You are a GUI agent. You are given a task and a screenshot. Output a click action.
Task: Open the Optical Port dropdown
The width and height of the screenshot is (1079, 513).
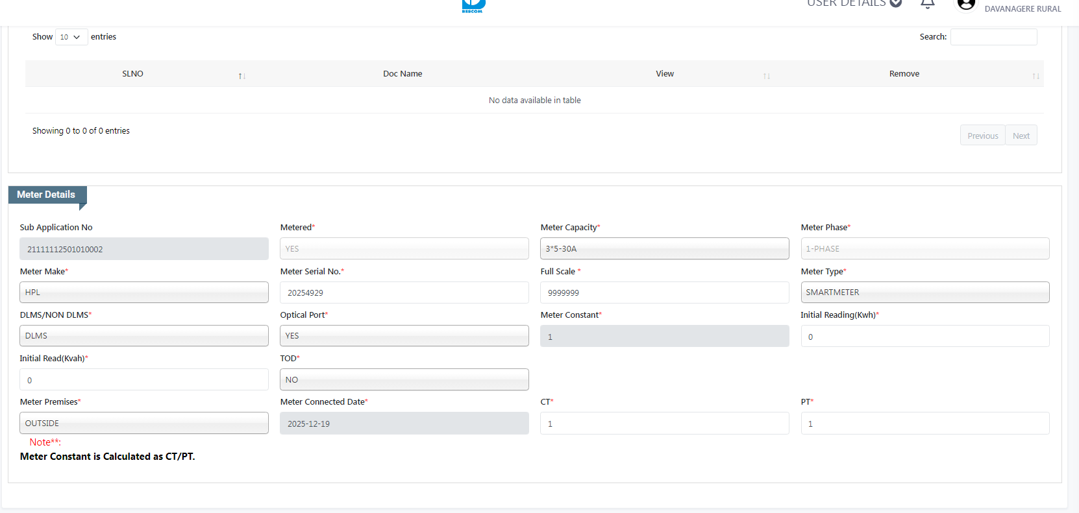point(404,336)
